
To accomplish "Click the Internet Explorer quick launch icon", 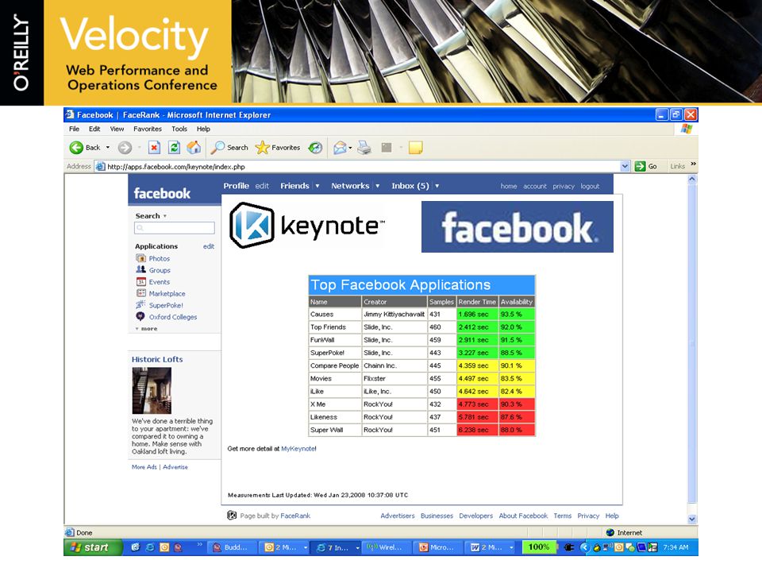I will point(150,547).
